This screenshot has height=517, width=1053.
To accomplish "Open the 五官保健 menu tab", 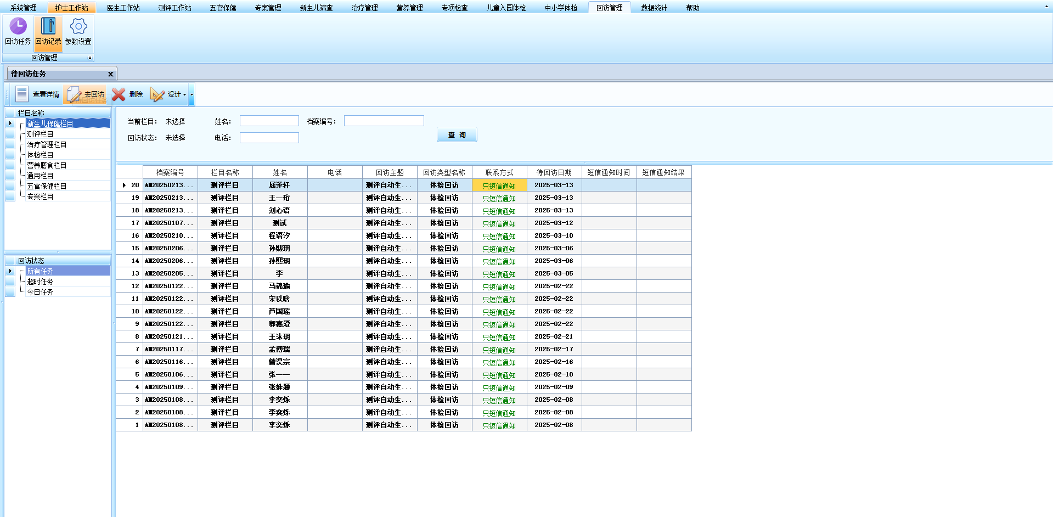I will [x=223, y=8].
